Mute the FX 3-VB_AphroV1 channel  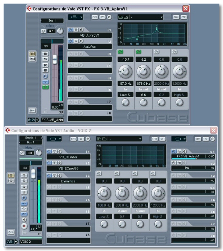click(45, 54)
